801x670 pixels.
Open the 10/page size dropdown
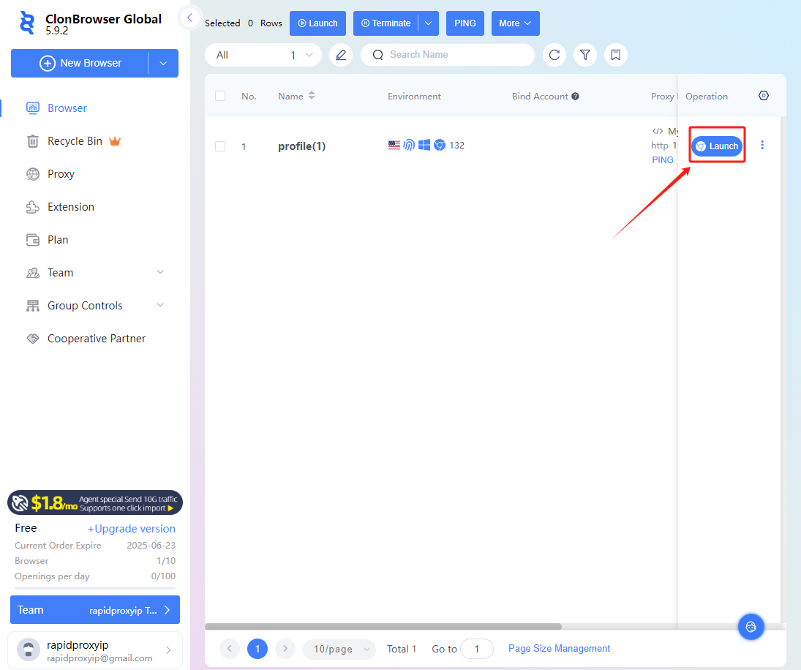click(x=339, y=649)
